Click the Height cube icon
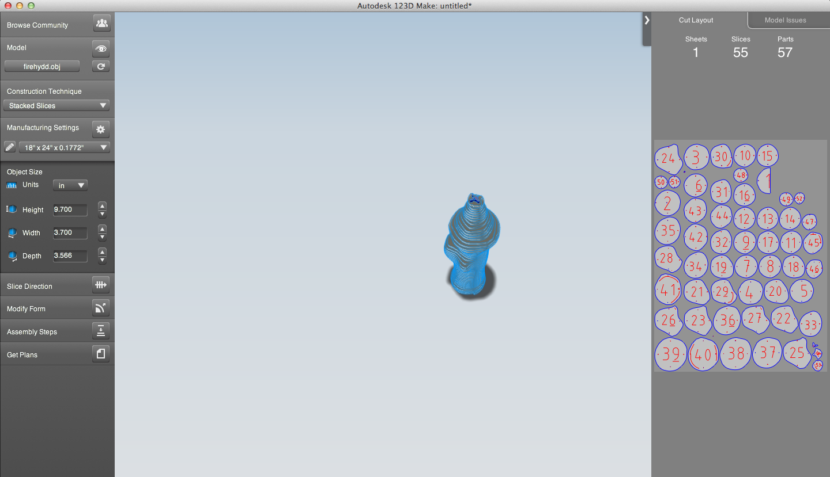830x477 pixels. [12, 209]
